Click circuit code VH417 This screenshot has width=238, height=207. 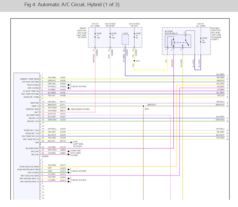click(63, 165)
